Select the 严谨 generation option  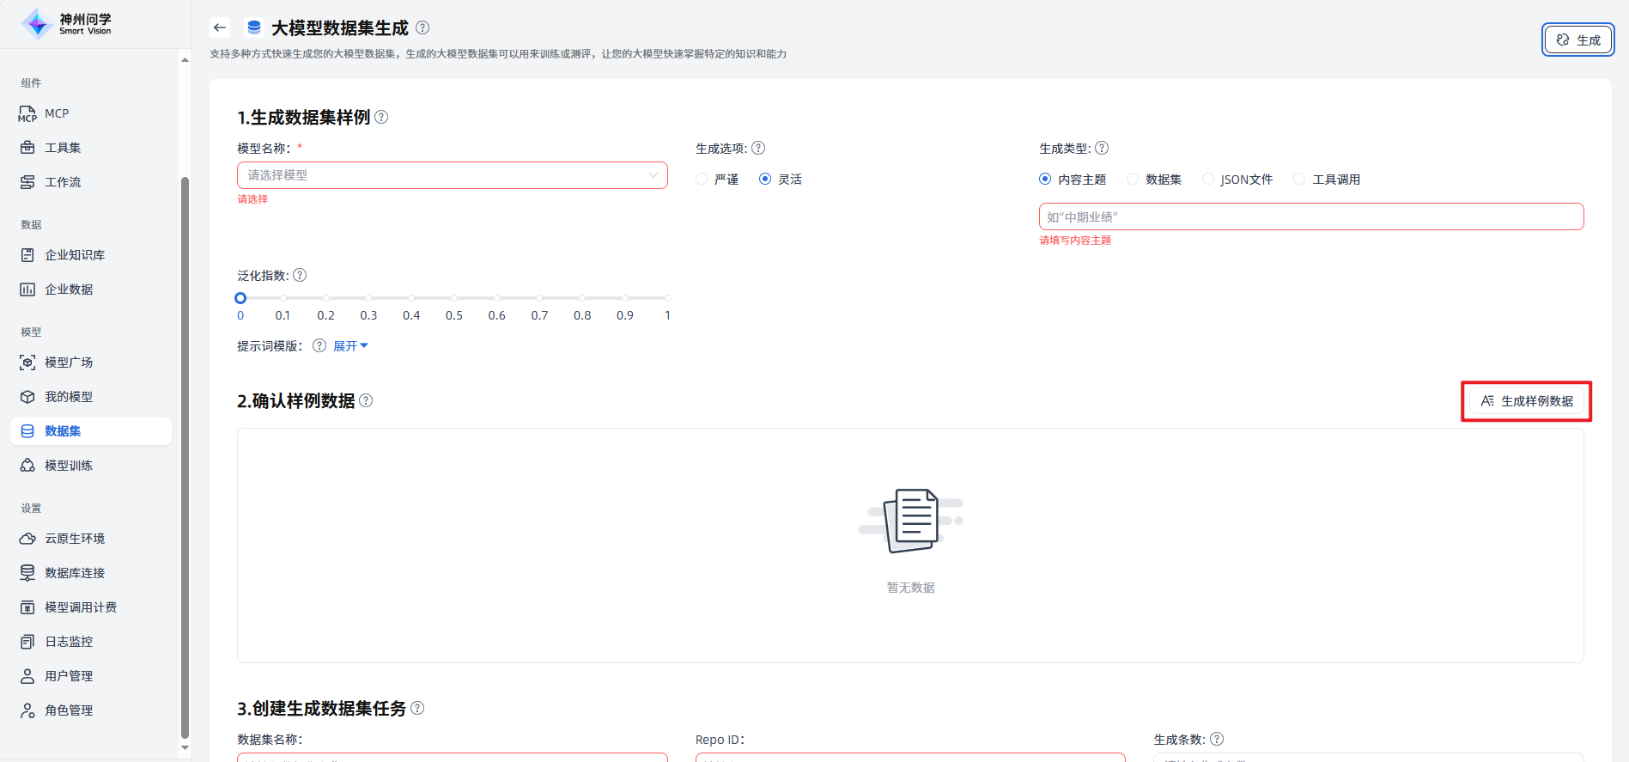click(702, 179)
